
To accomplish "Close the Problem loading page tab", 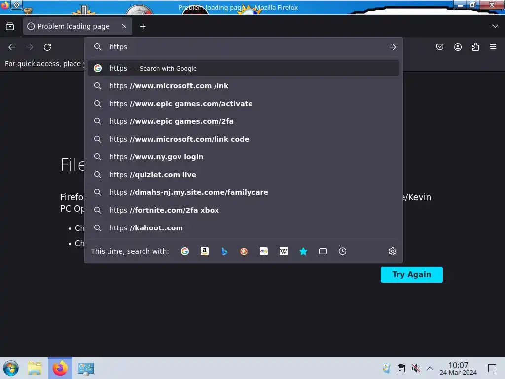I will (x=124, y=26).
